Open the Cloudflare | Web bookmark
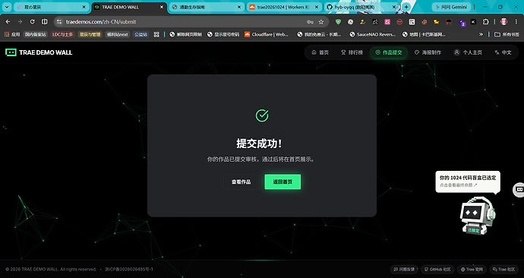The image size is (524, 278). coord(267,34)
